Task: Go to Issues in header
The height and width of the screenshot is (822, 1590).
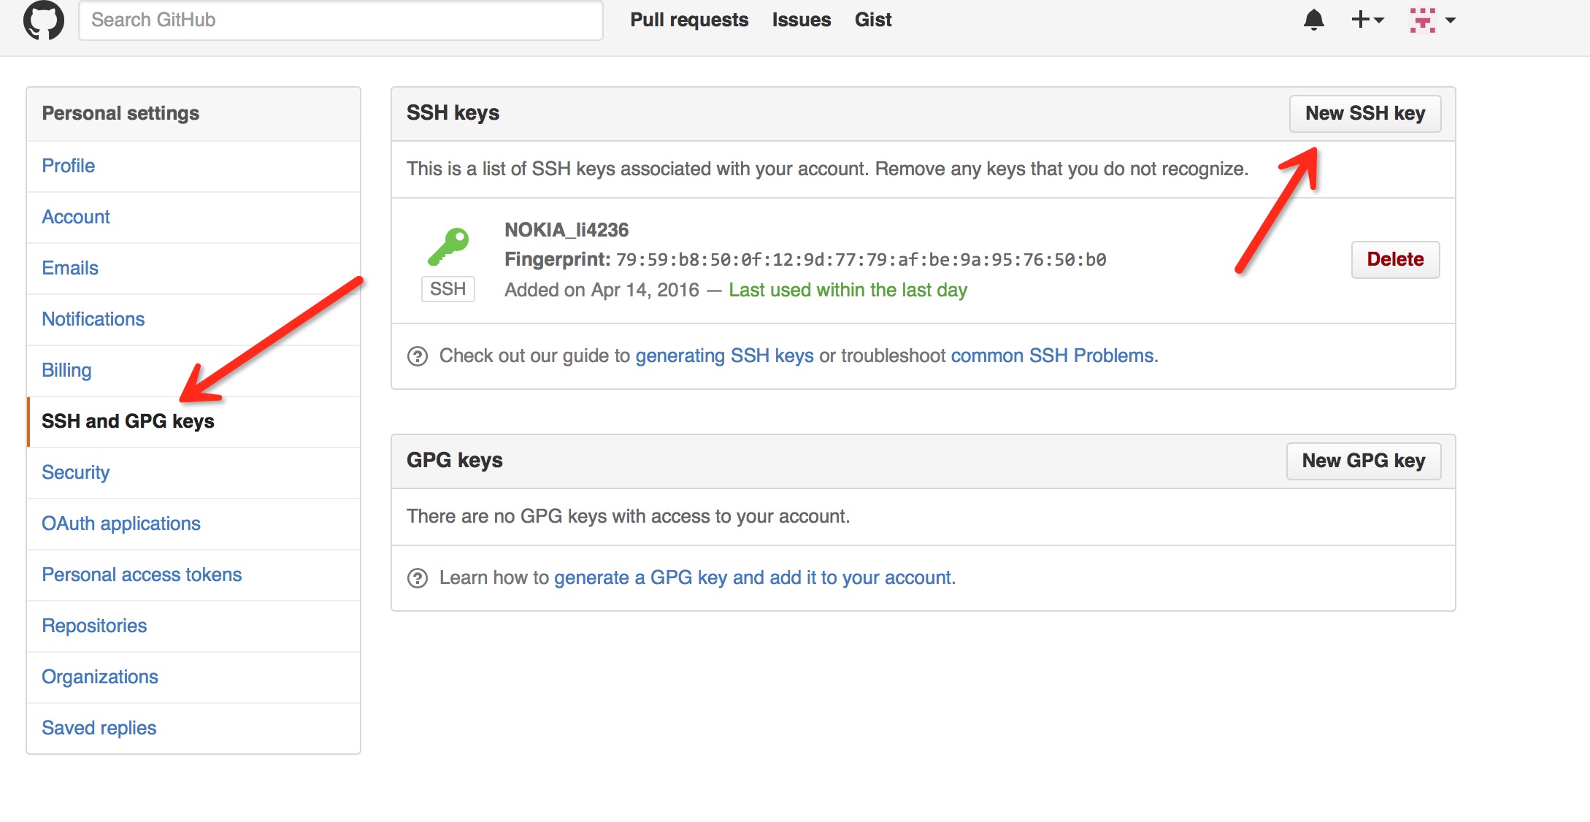Action: tap(801, 20)
